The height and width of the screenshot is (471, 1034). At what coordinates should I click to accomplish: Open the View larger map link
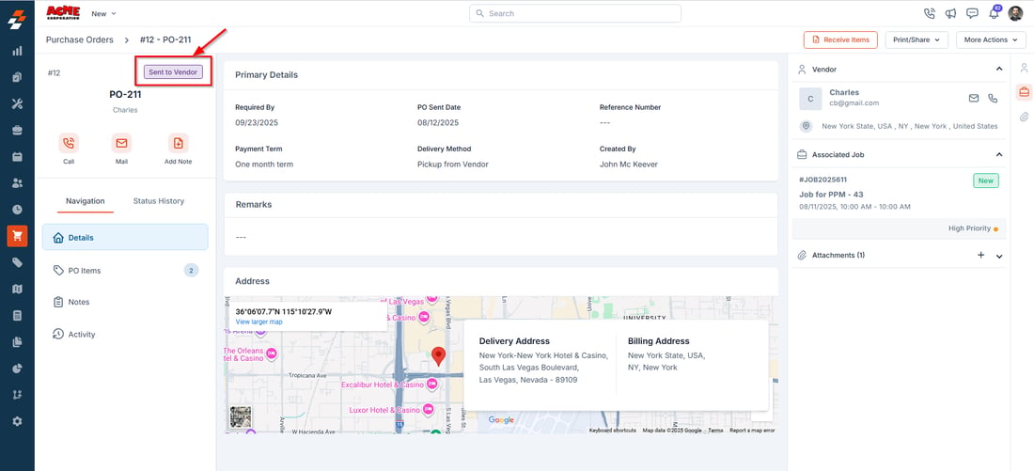coord(258,322)
